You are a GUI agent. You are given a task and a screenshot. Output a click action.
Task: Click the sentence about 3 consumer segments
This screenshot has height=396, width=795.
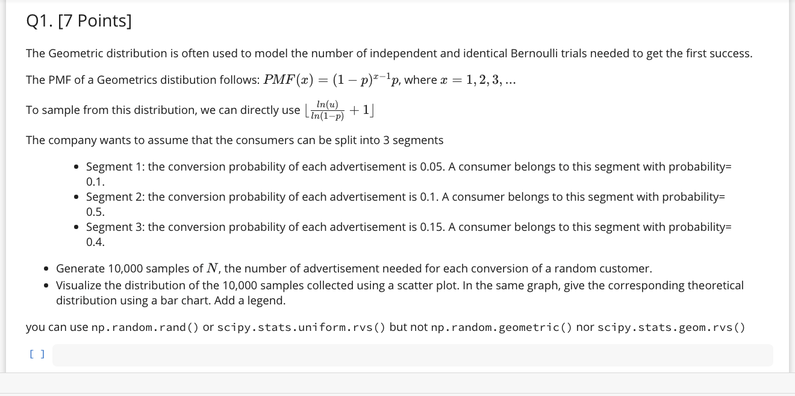234,140
